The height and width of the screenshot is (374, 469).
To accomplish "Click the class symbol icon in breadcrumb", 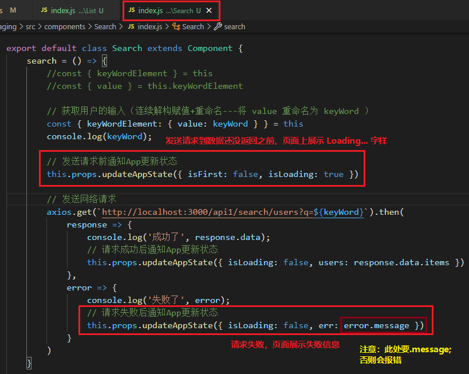I will click(176, 26).
